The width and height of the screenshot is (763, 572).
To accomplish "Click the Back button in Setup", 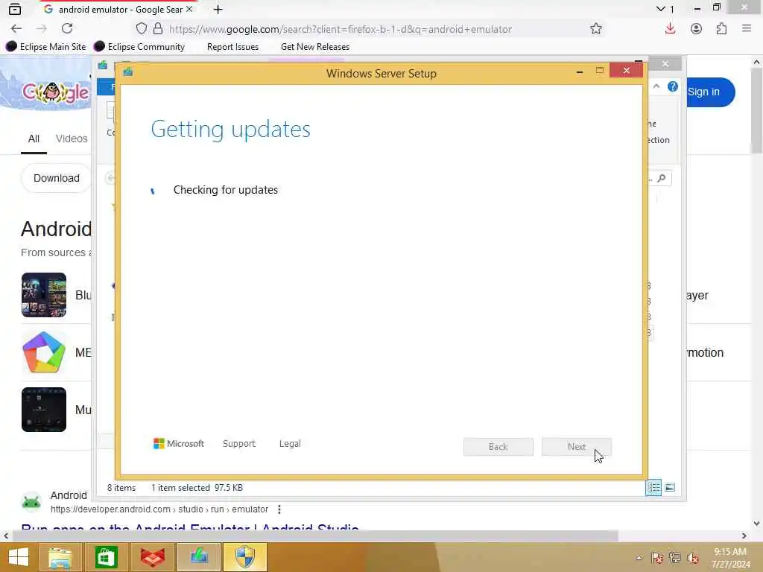I will (x=498, y=447).
